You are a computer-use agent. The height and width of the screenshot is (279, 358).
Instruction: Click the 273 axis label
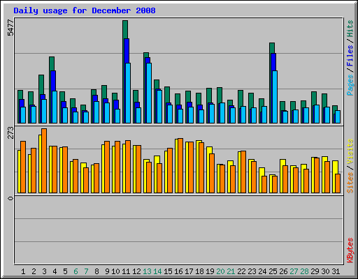[10, 133]
